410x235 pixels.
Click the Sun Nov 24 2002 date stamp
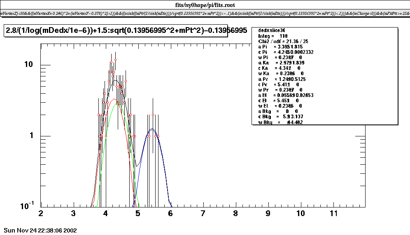point(40,230)
